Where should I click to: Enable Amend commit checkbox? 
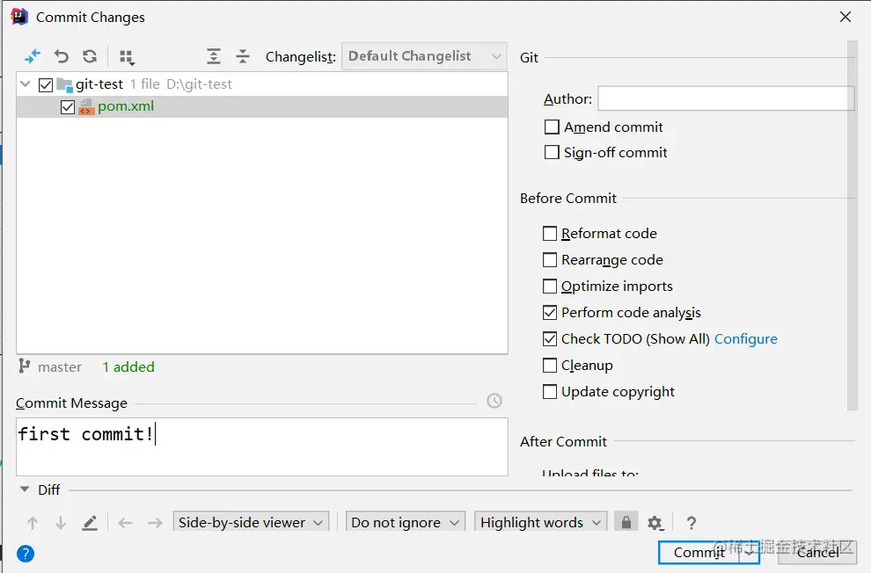(552, 127)
